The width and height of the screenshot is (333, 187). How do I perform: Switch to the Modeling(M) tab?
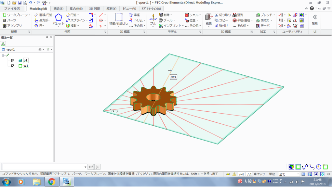click(38, 9)
